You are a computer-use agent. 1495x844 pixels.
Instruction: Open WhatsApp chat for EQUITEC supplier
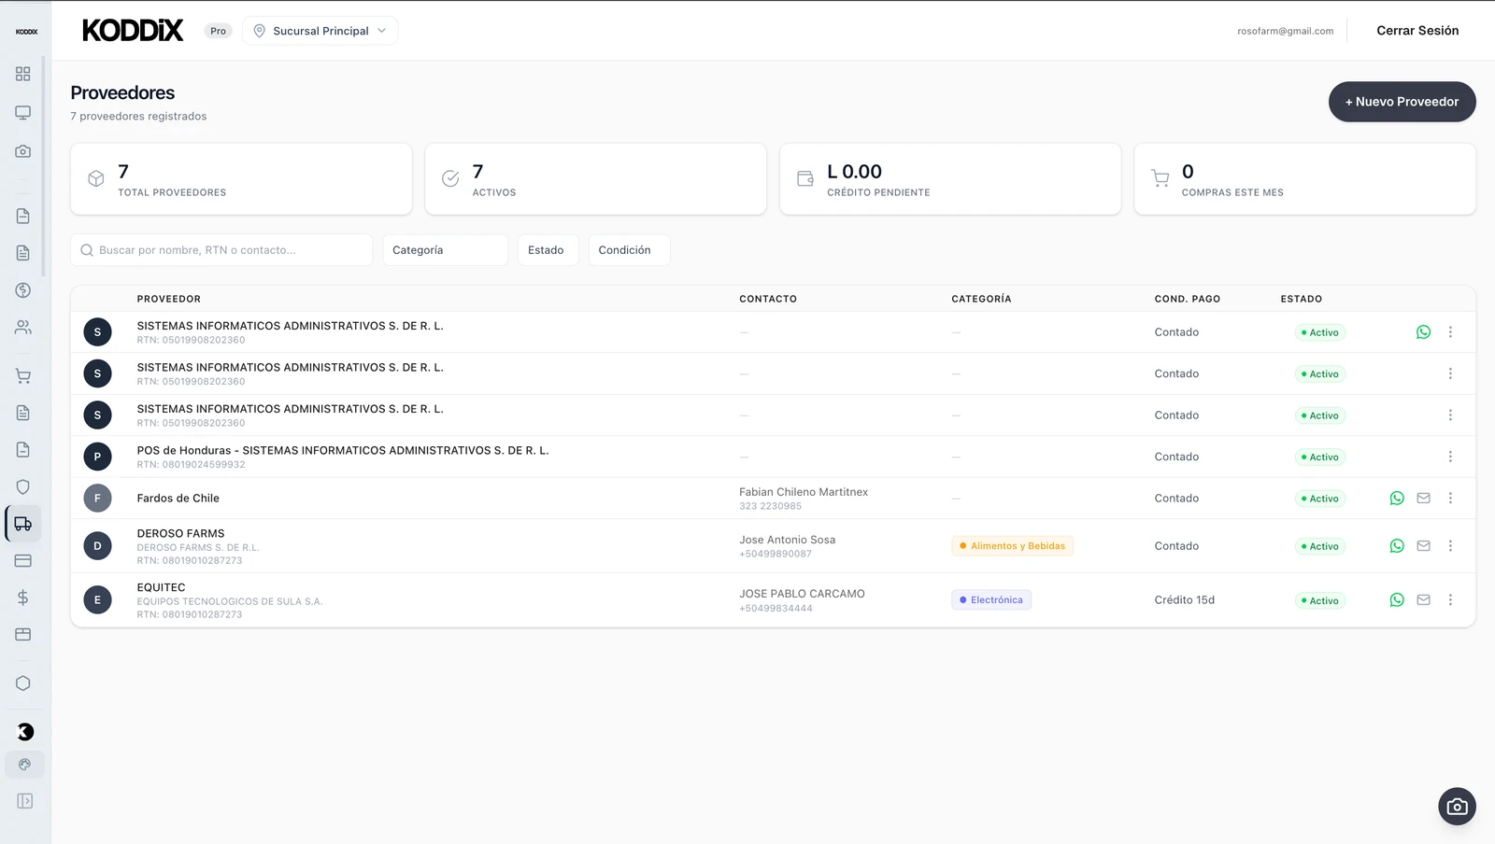pos(1397,600)
